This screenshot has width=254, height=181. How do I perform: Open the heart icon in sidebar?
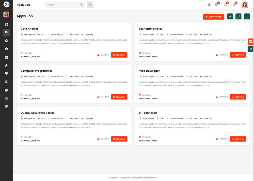6,74
